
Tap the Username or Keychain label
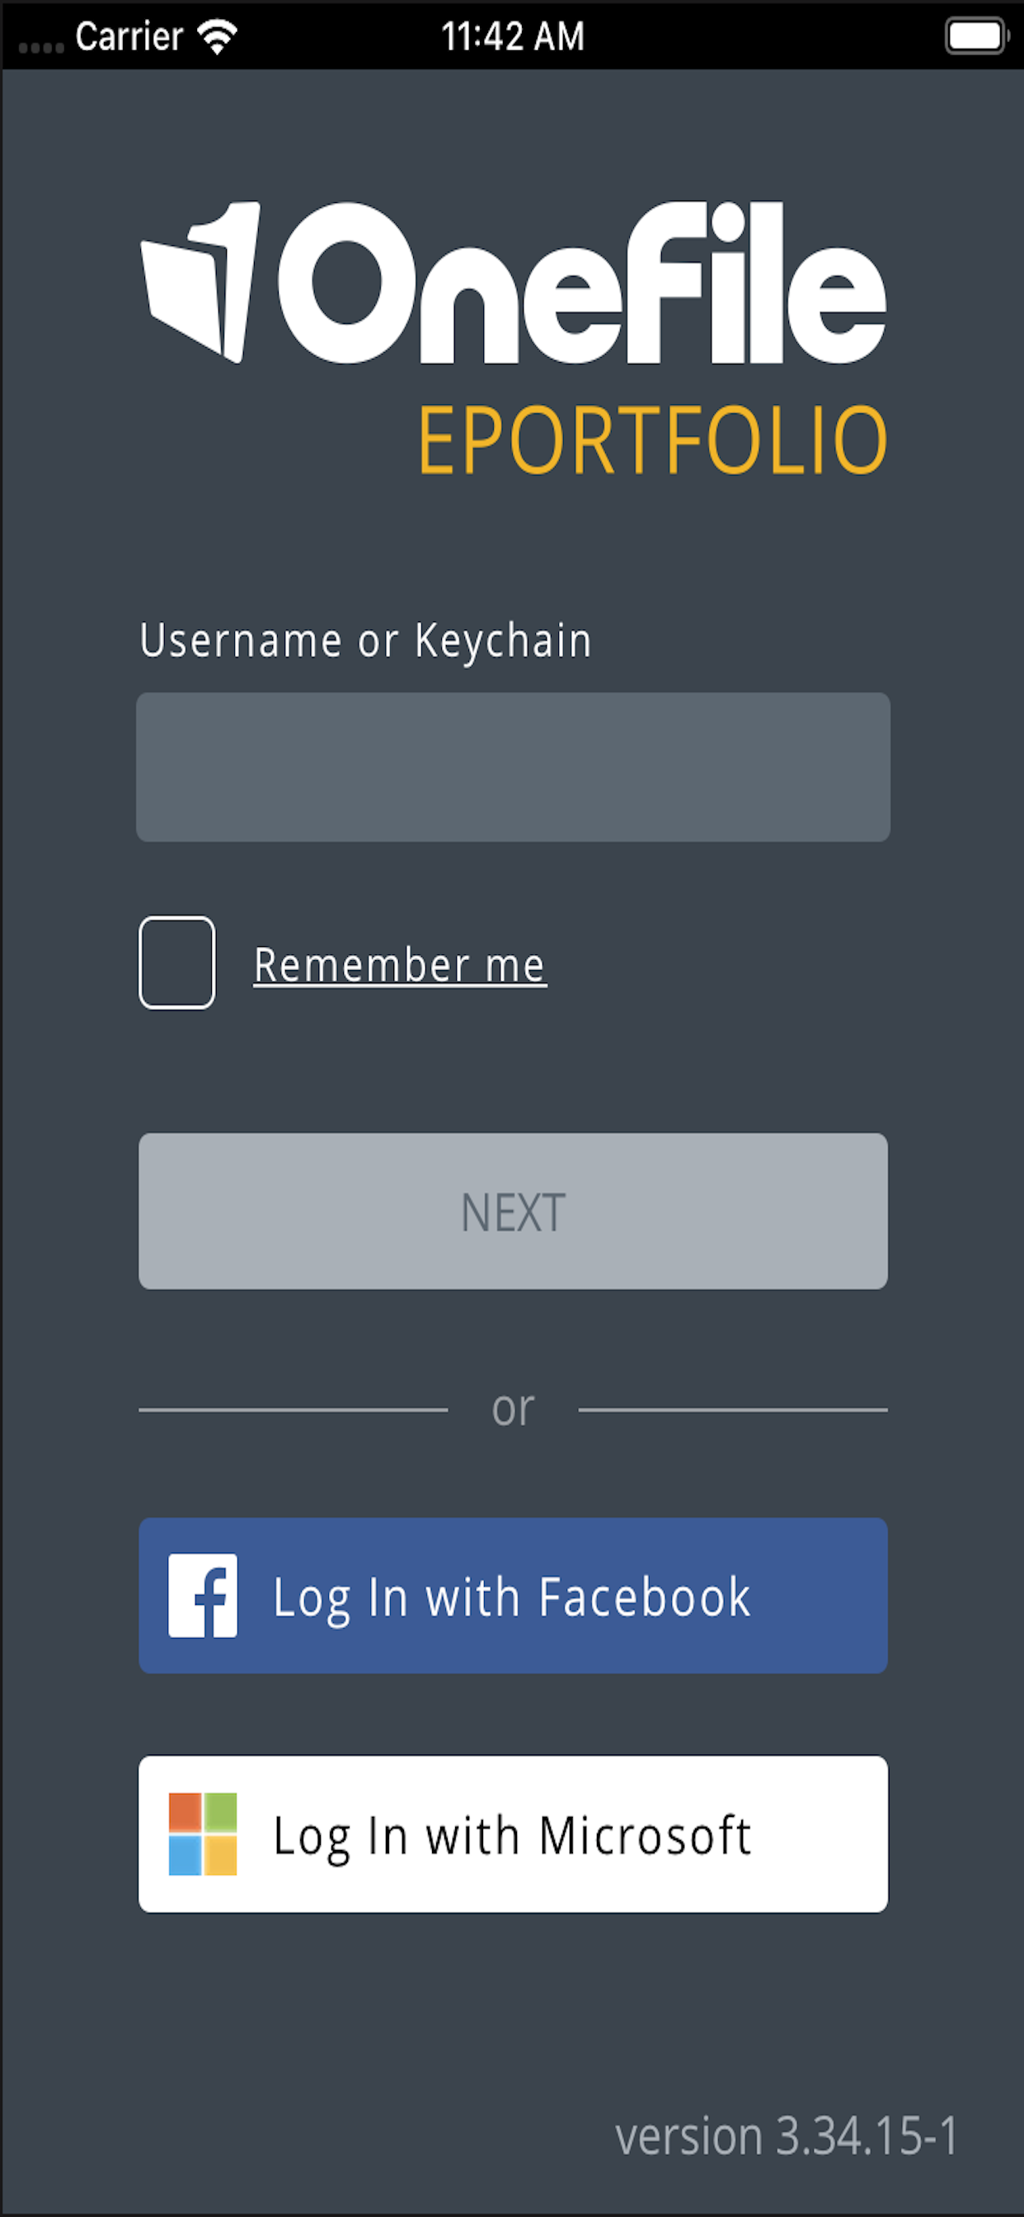366,641
